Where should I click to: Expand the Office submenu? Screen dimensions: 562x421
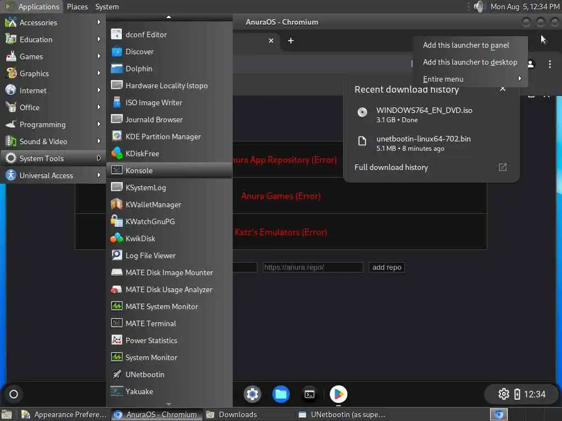53,107
